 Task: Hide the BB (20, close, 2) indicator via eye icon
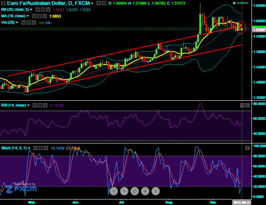[x=38, y=10]
